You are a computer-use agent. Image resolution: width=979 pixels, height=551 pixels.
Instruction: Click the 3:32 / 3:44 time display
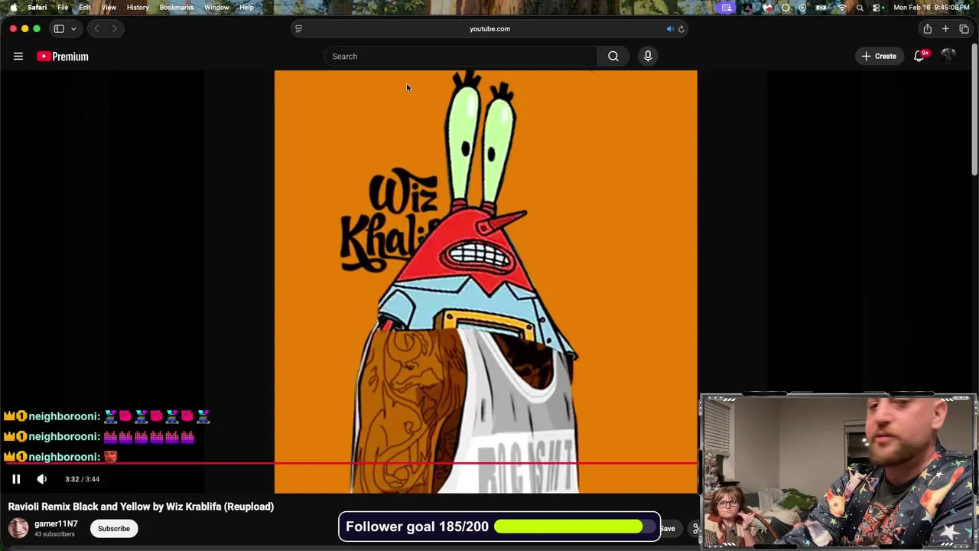[83, 479]
